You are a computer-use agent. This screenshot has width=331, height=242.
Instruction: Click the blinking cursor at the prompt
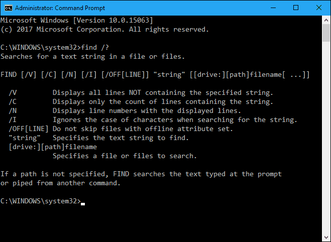[83, 204]
